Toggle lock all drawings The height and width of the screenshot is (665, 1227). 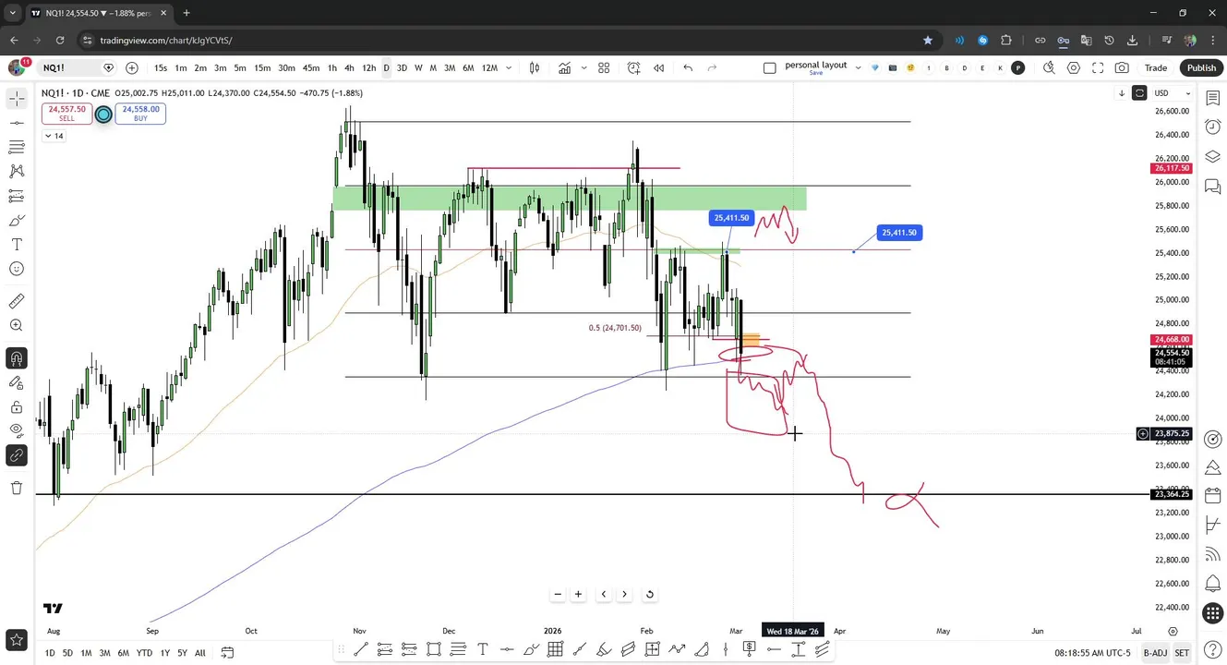pyautogui.click(x=17, y=407)
